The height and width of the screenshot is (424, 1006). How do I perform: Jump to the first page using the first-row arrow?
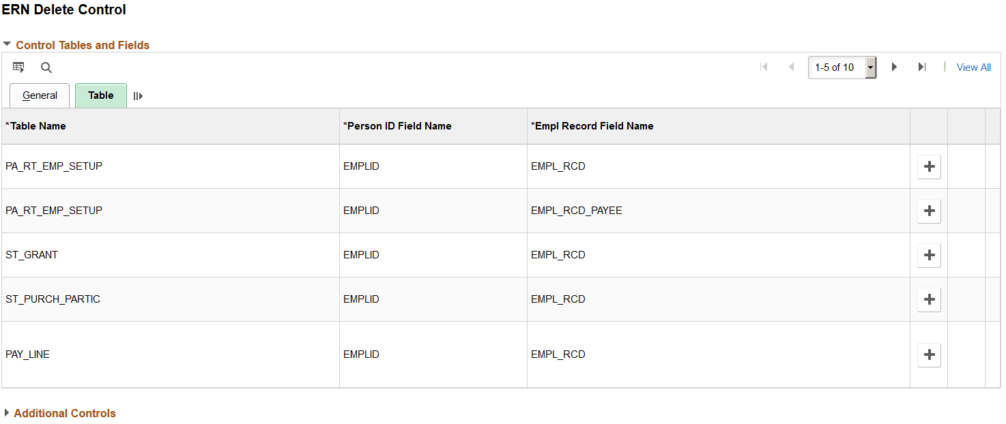[762, 67]
